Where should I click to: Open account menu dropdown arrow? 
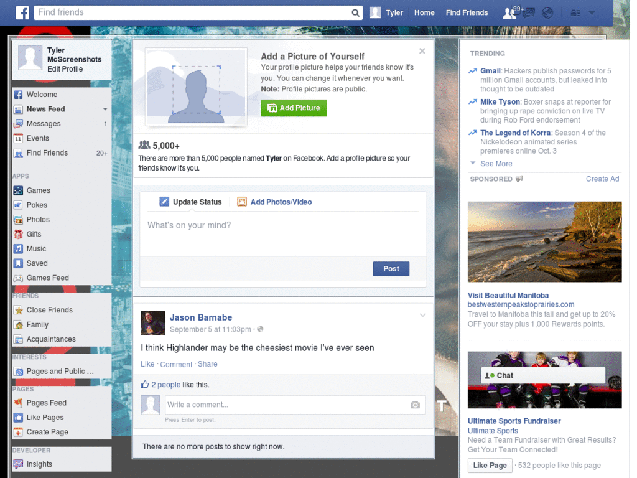pos(592,13)
